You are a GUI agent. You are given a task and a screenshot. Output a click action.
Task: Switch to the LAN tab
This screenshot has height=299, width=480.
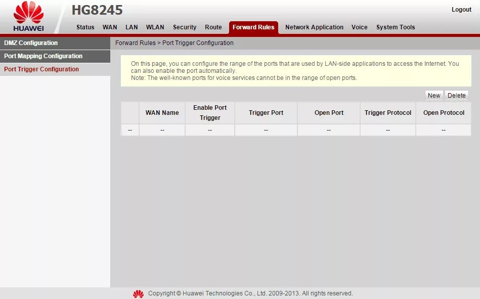(x=132, y=27)
